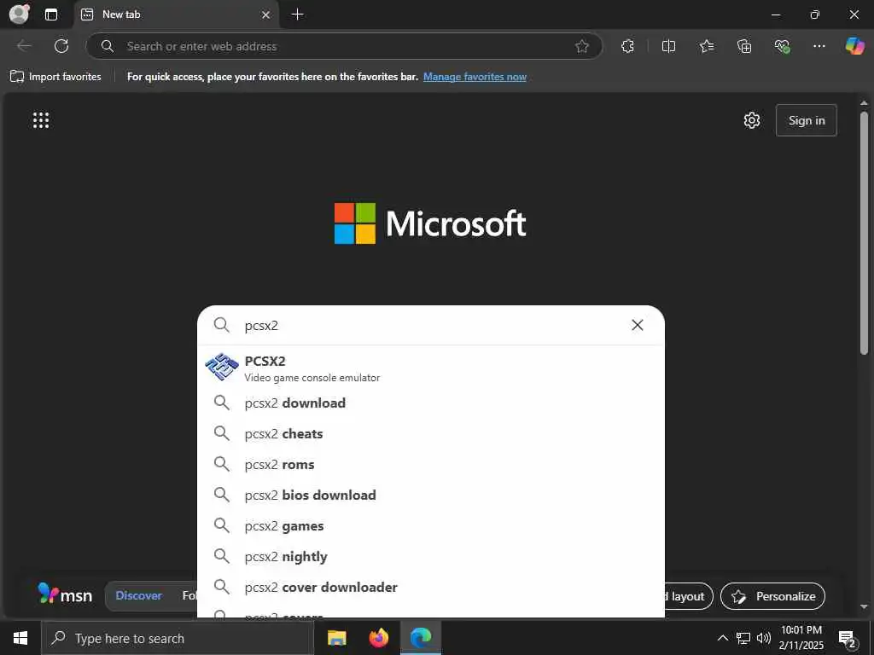Click the Sign in button
This screenshot has width=874, height=655.
point(806,120)
